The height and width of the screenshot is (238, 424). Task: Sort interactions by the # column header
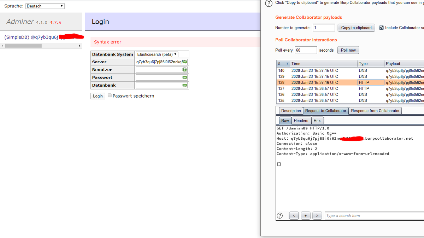coord(283,64)
